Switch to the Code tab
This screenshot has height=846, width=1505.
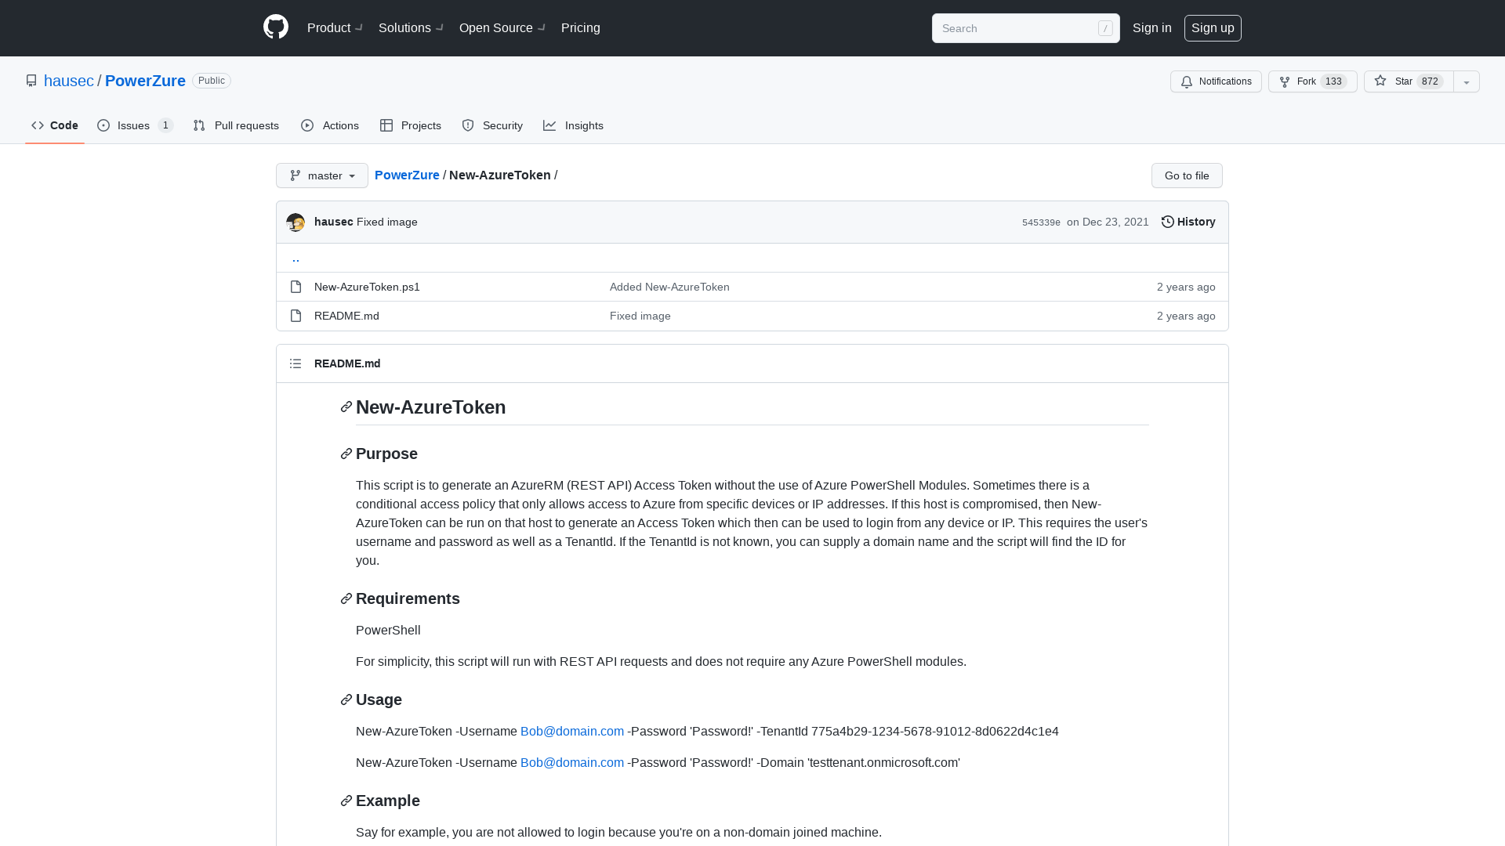55,125
